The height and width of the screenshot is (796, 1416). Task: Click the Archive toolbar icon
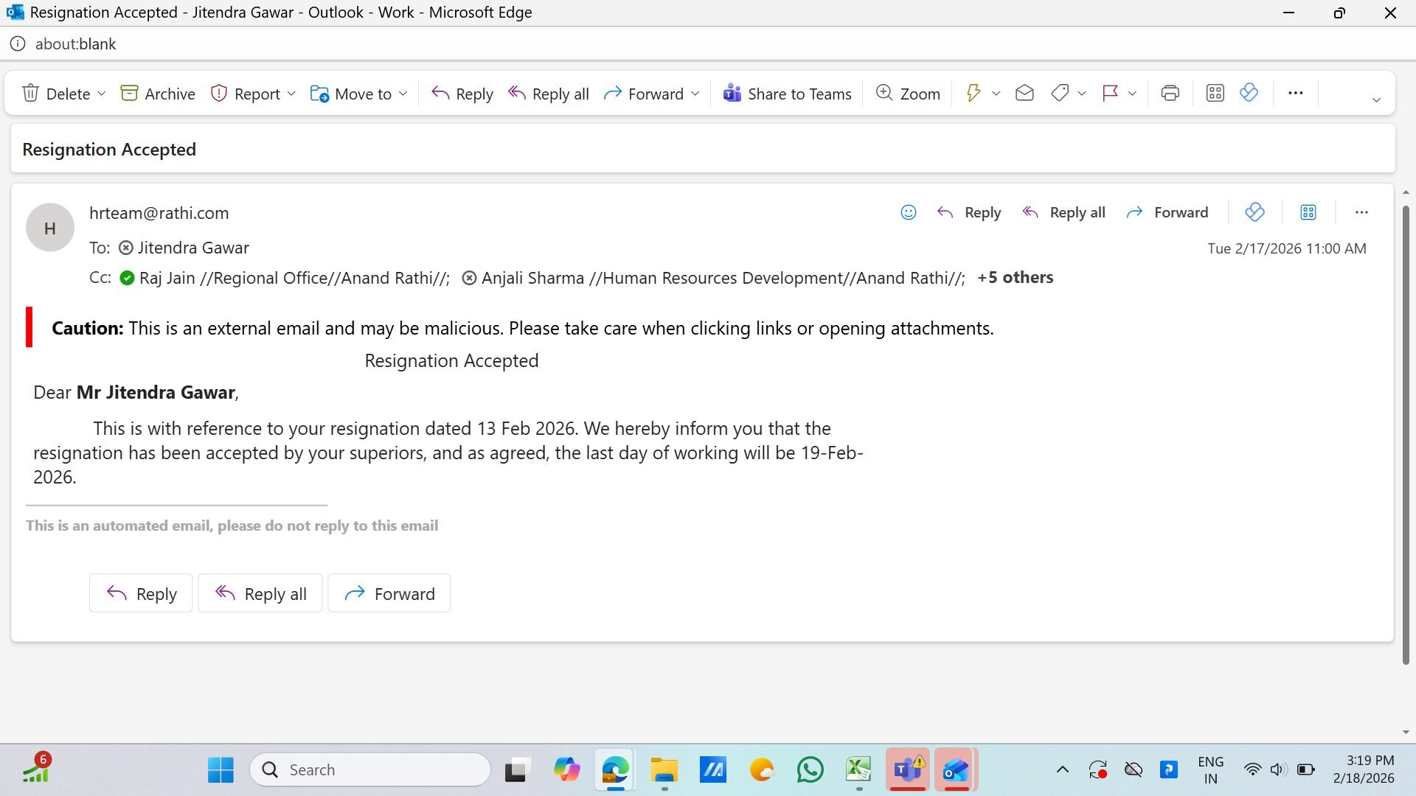pos(129,94)
